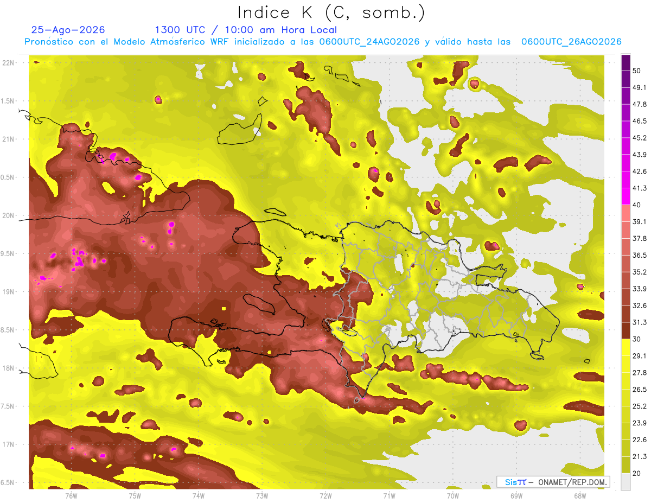Pick the dark purple swatch above 50
This screenshot has width=651, height=503.
[x=626, y=62]
